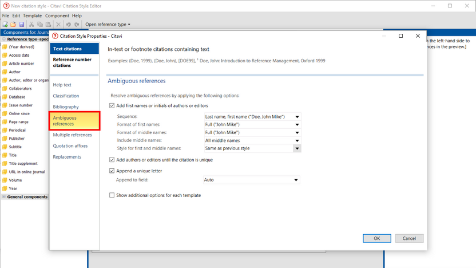This screenshot has height=268, width=476.
Task: Close the Citation Style Properties dialog
Action: [x=418, y=36]
